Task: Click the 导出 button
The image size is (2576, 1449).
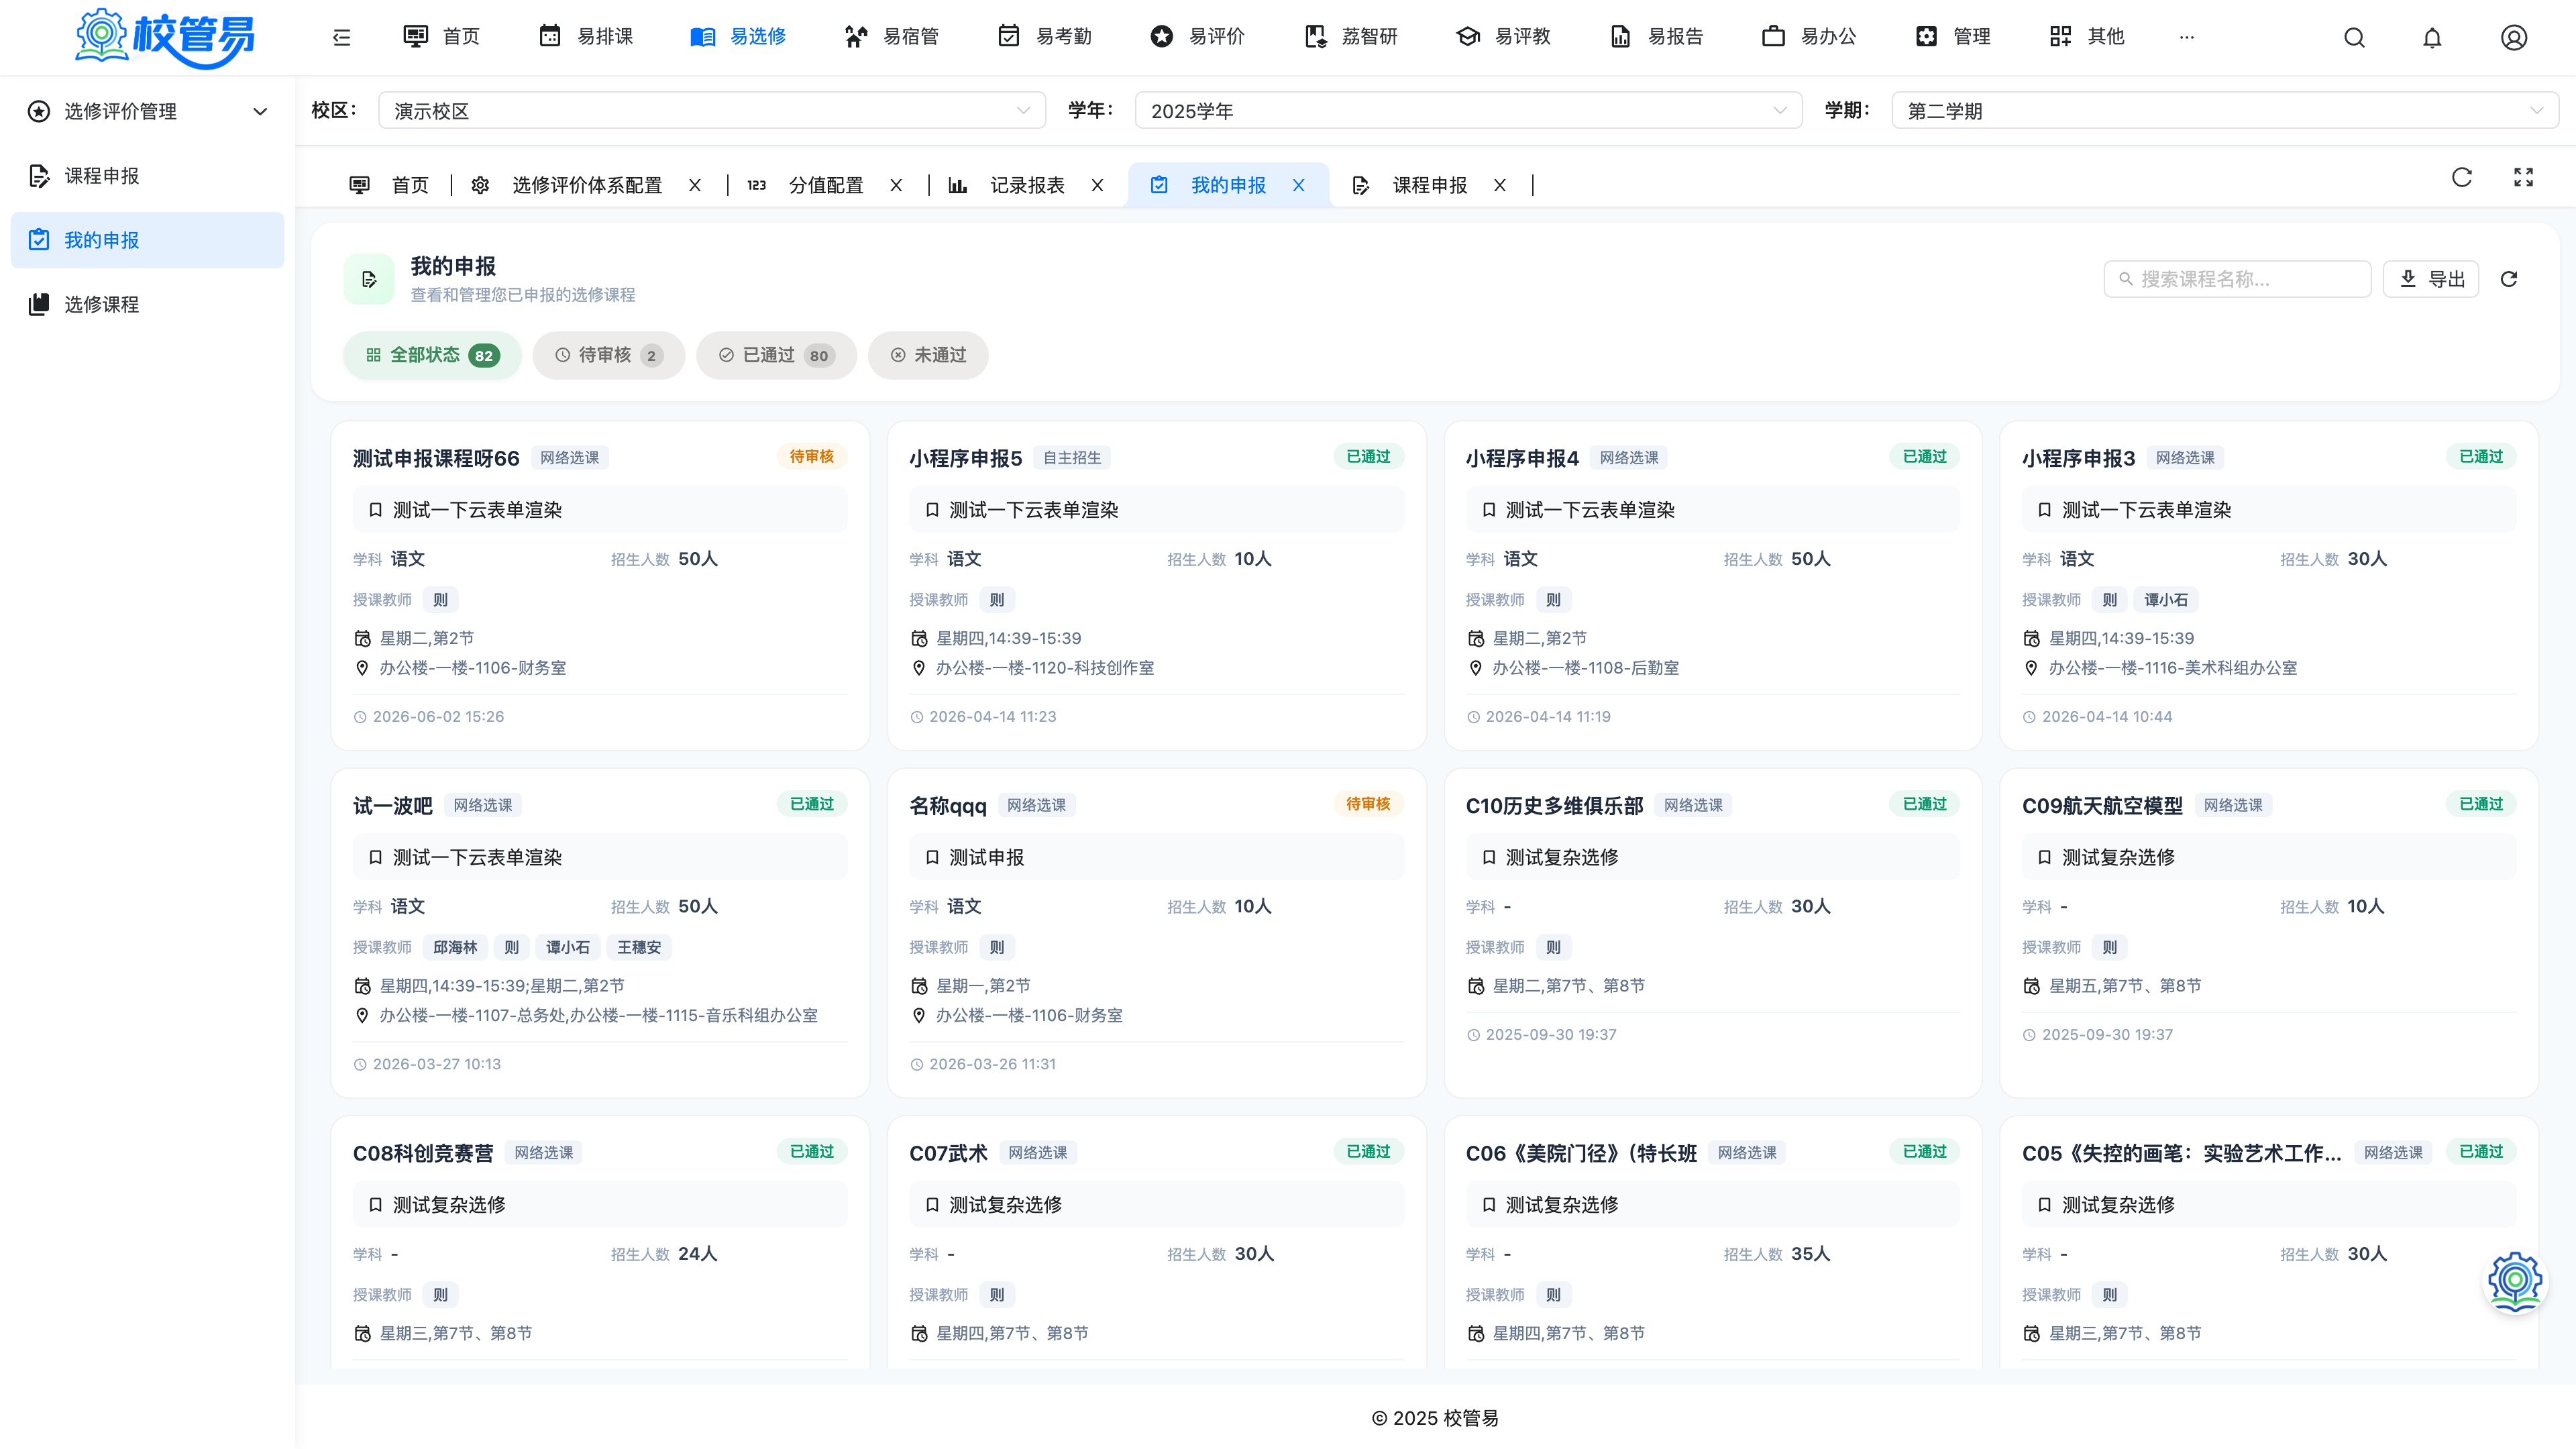Action: [x=2430, y=279]
